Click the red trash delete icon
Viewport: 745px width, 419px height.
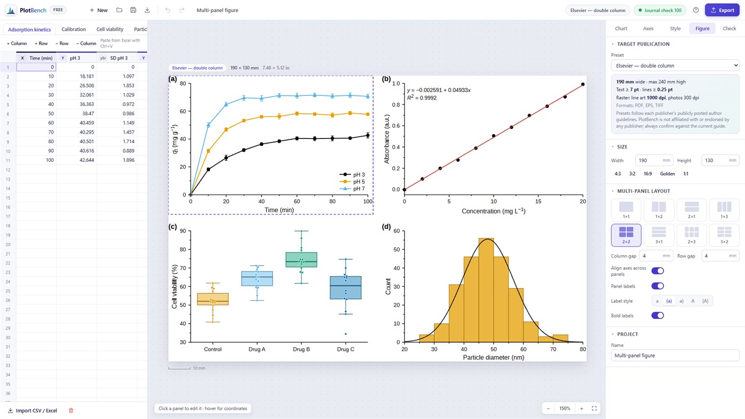(x=71, y=410)
